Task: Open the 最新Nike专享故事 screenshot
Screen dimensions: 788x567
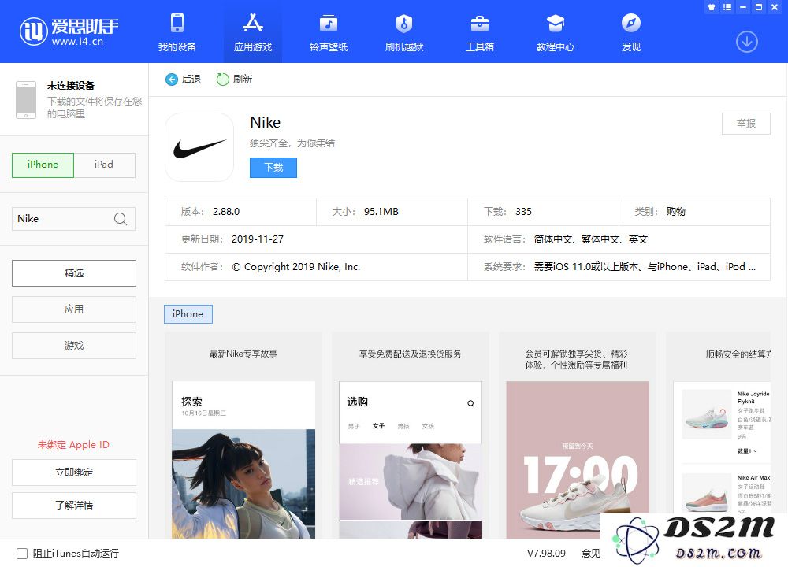Action: [243, 435]
